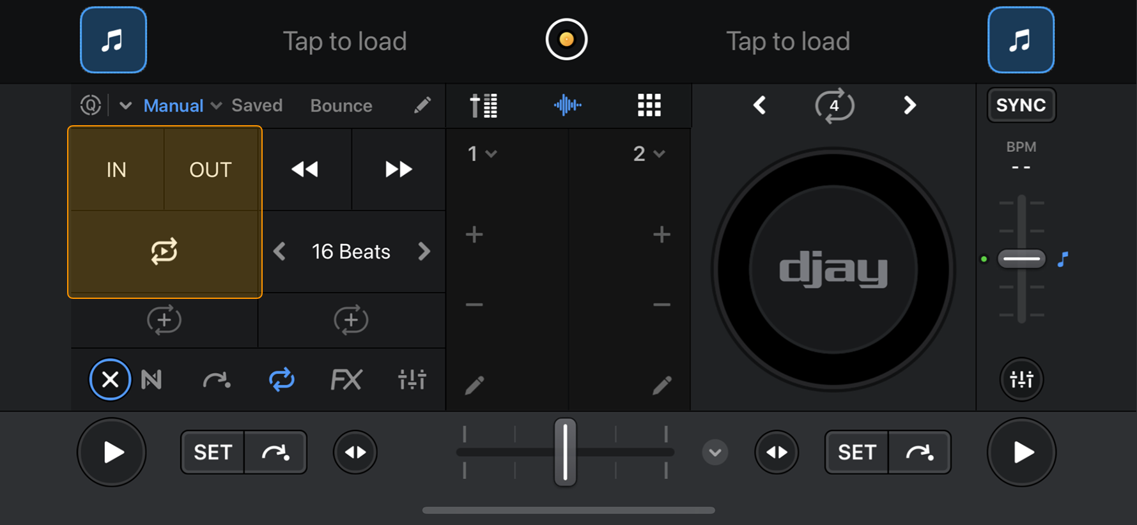Image resolution: width=1137 pixels, height=525 pixels.
Task: Play the left deck
Action: click(112, 452)
